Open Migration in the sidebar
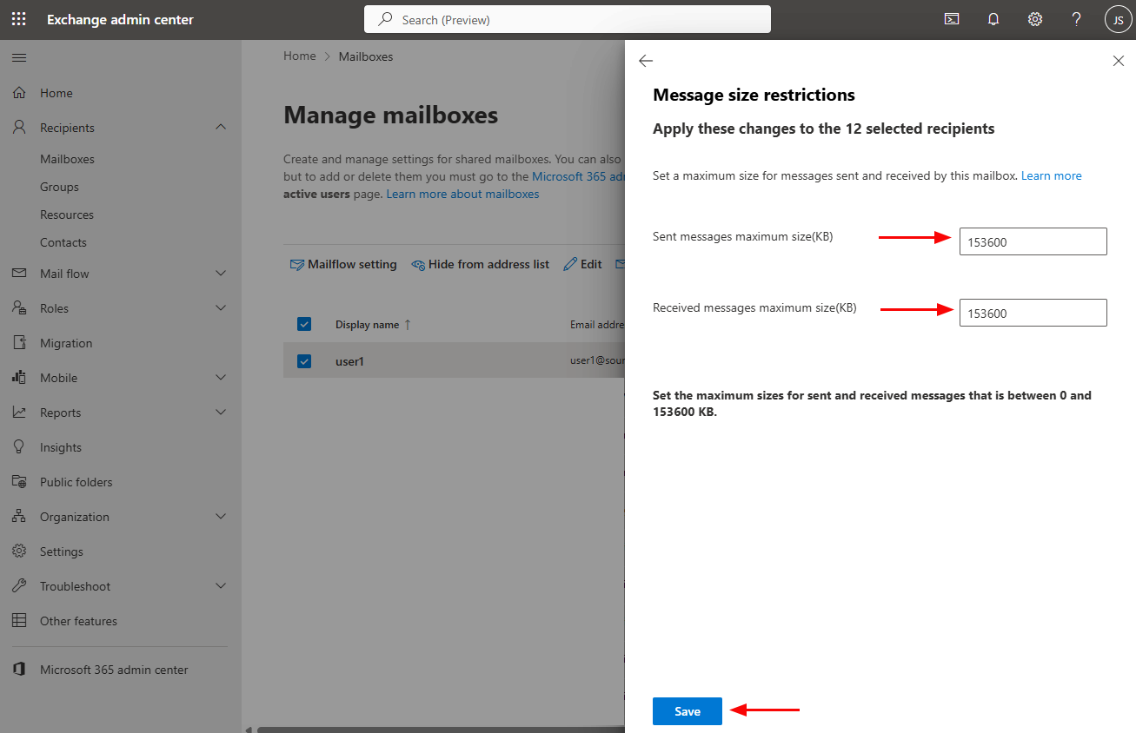 tap(66, 343)
